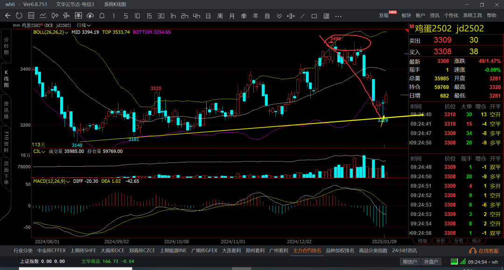This screenshot has height=270, width=504.
Task: Click the back arrow in the toolbar
Action: tap(7, 15)
